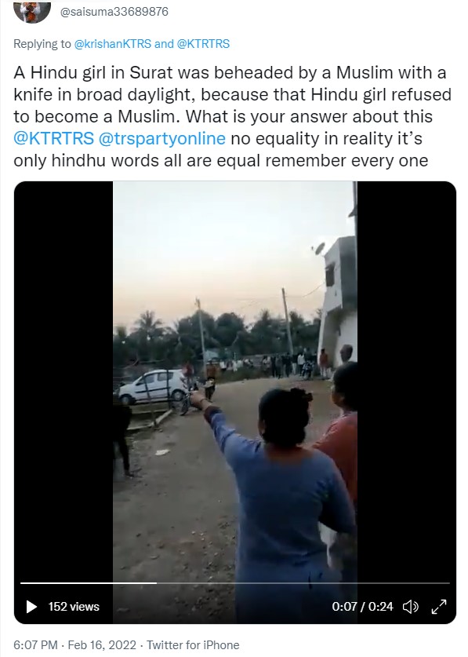Open the video in fullscreen mode

click(439, 606)
